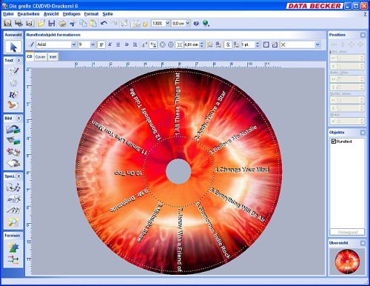Screen dimensions: 370x286
Task: Open the font size 9 dropdown
Action: (92, 44)
